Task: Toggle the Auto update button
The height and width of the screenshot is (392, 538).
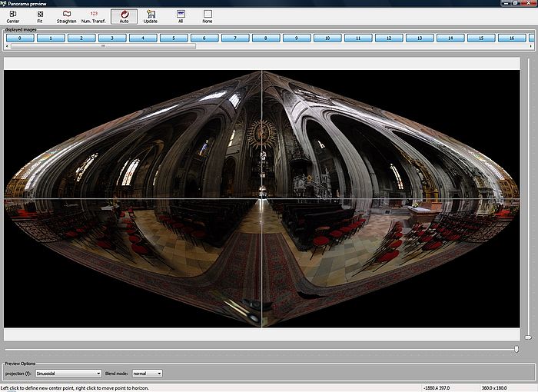Action: coord(124,16)
